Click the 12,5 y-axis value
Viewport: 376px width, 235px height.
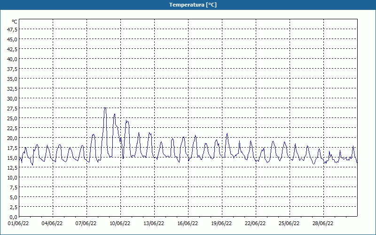click(12, 168)
